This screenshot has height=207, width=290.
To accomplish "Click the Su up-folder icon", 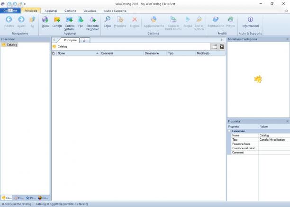I will [32, 19].
